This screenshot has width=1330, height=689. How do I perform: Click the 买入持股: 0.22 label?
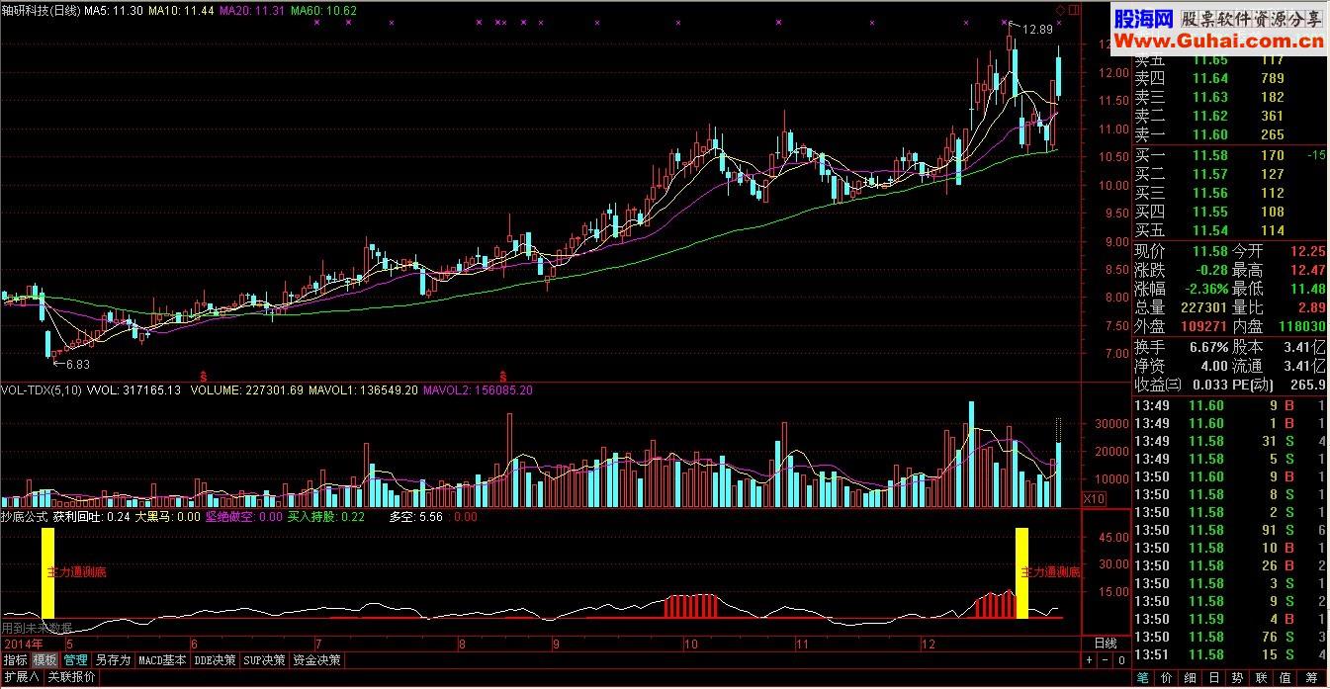(325, 516)
